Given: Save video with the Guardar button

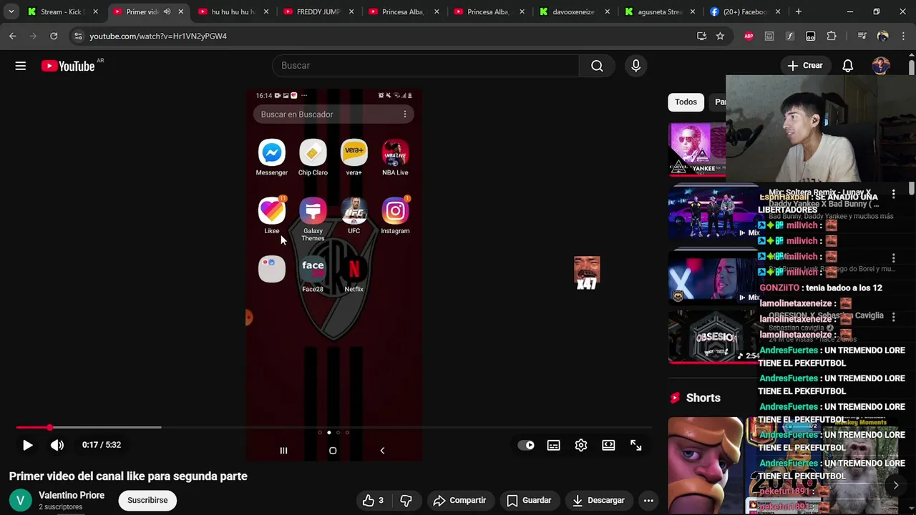Looking at the screenshot, I should pos(530,501).
